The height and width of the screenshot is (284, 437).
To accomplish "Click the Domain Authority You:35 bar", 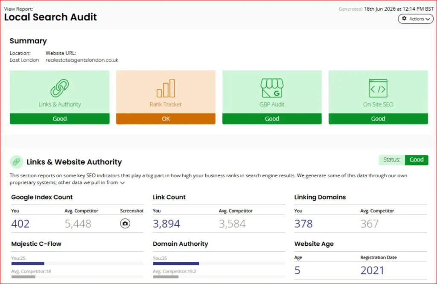I will [x=176, y=264].
